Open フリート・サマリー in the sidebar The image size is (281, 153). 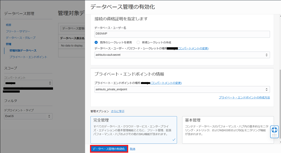(18, 31)
